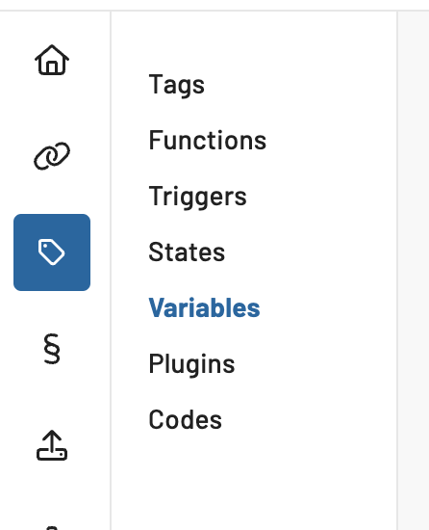
Task: Open the Tags menu item
Action: click(176, 85)
